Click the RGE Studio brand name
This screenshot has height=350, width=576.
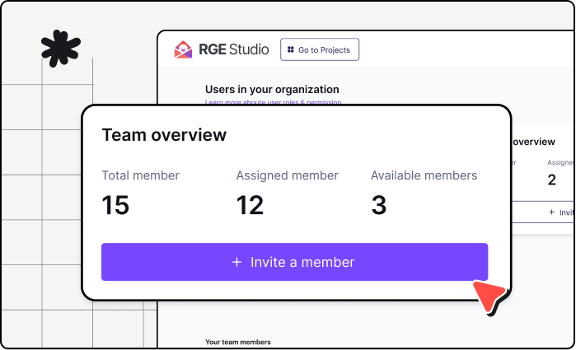pos(234,49)
